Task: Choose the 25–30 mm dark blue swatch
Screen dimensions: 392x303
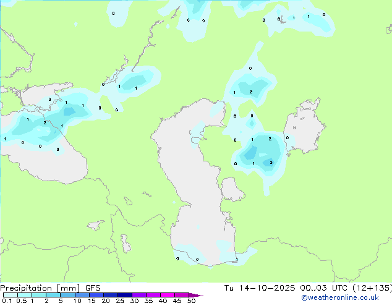Action: [124, 295]
